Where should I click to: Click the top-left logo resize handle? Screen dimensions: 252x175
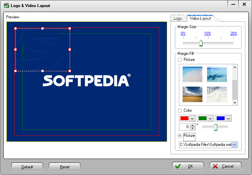point(15,28)
